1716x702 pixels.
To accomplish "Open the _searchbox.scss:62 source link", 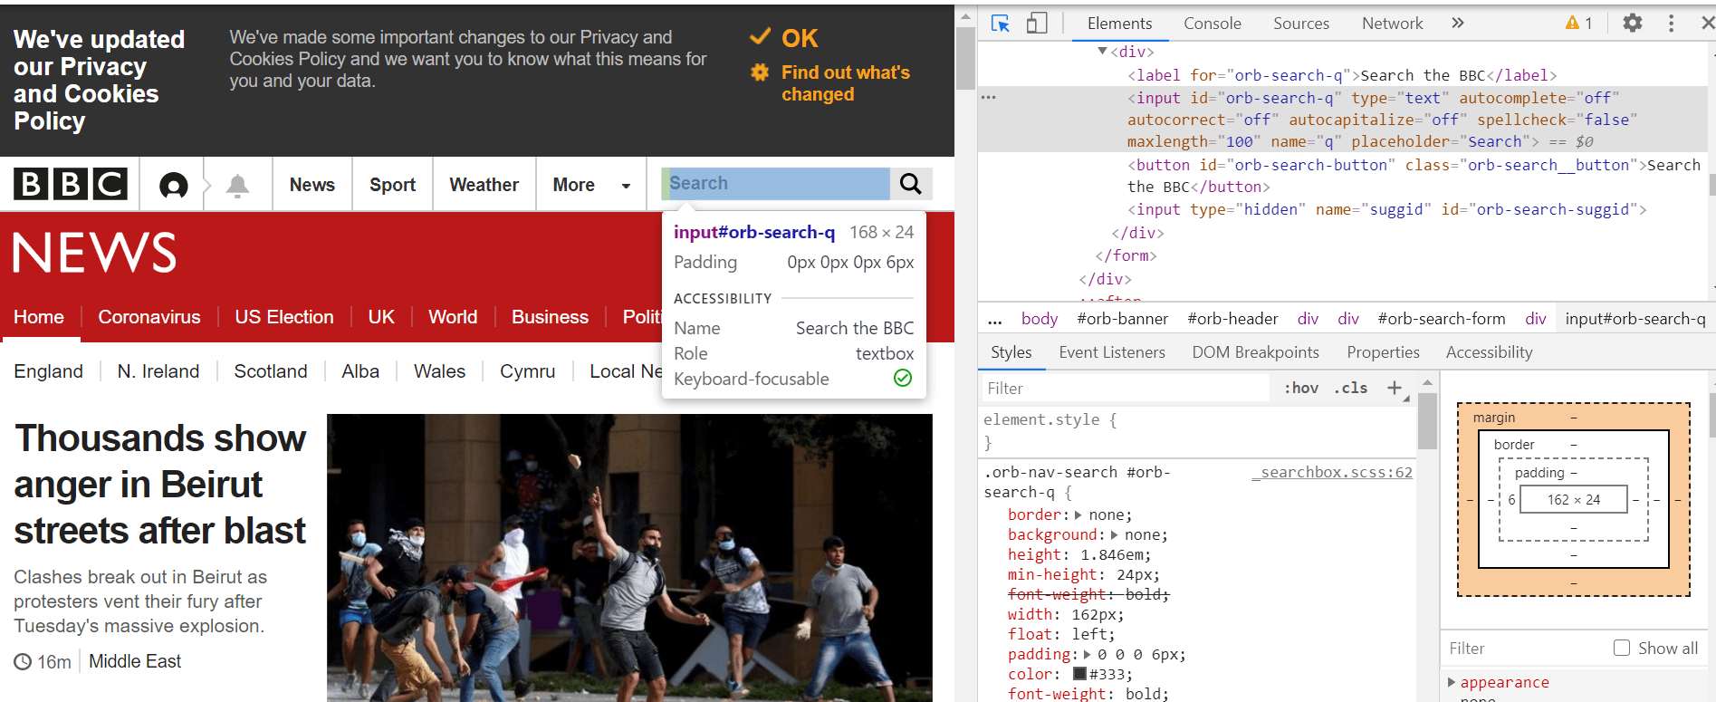I will [x=1332, y=472].
